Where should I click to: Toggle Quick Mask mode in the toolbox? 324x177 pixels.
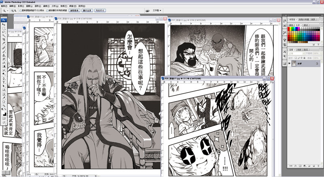(4, 118)
